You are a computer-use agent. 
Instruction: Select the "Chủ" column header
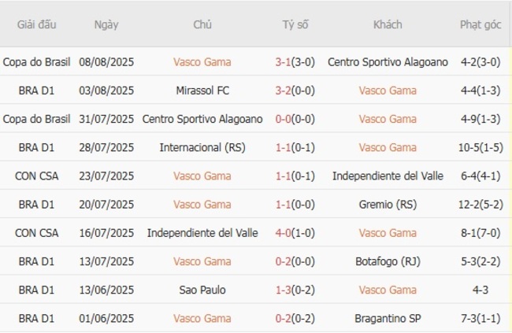[x=202, y=24]
